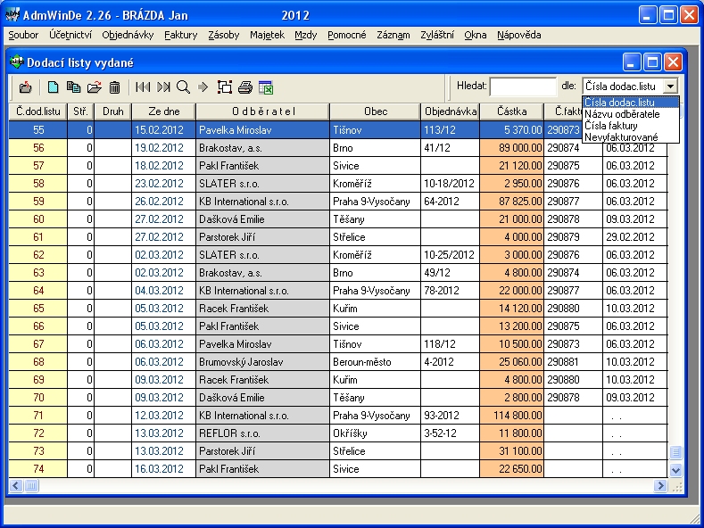Image resolution: width=704 pixels, height=528 pixels.
Task: Click the amount '89 000.00' cell
Action: point(512,148)
